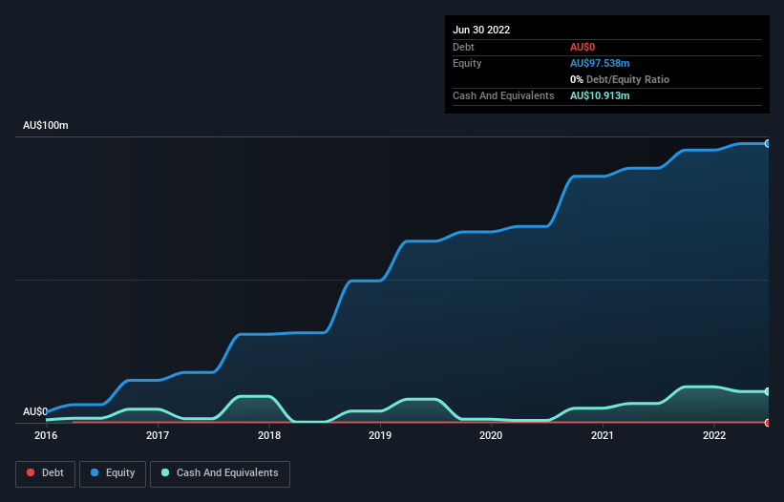Select the Cash endpoint marker on chart

point(768,391)
